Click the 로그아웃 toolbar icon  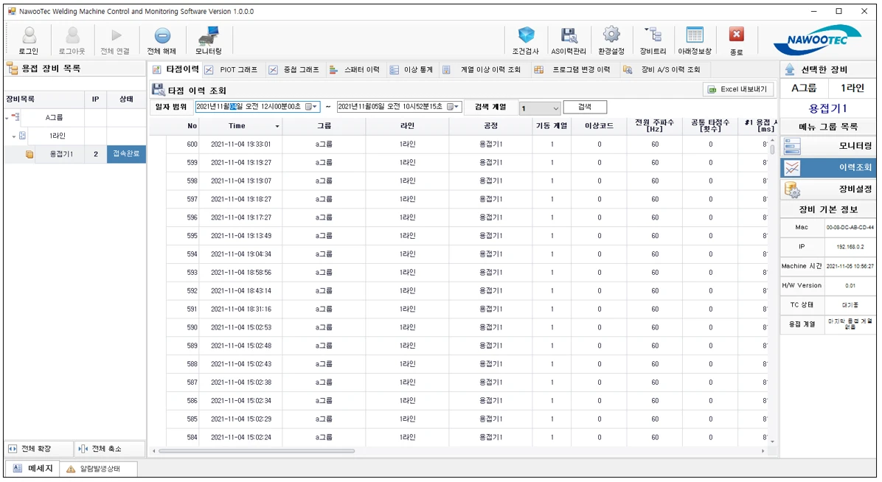72,36
